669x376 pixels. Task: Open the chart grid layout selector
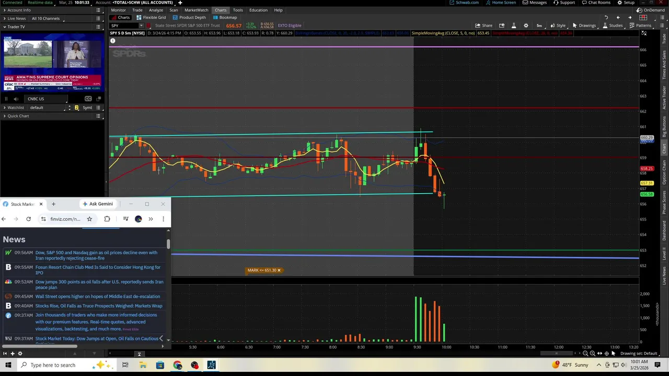[643, 17]
